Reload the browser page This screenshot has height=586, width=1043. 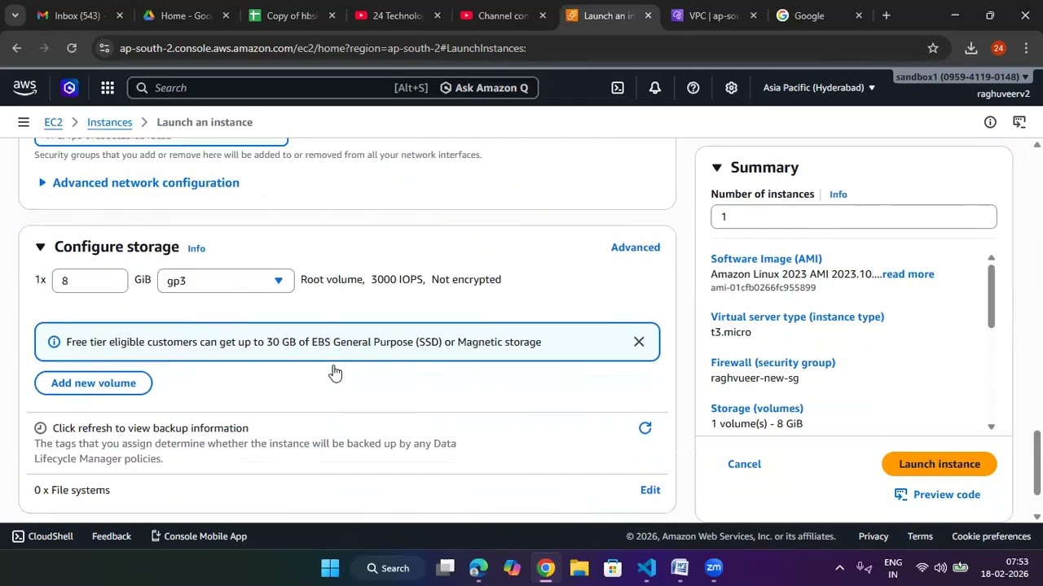pos(72,48)
